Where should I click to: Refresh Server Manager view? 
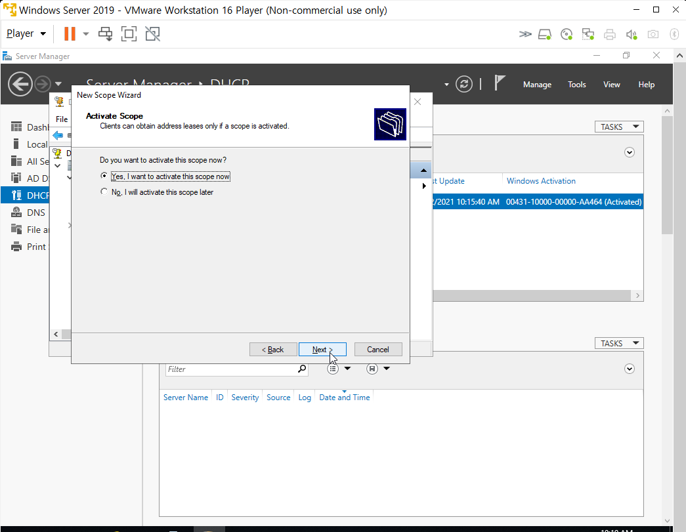(x=463, y=84)
